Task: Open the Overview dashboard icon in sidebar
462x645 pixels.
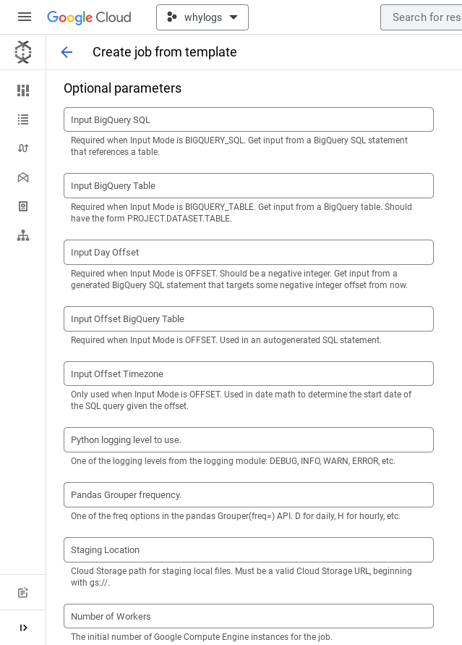Action: (x=22, y=90)
